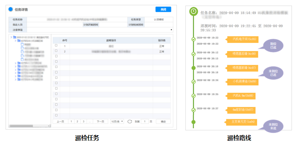Click the solid dot marker beside 喷燃器前墙(4c07)
Viewport: 296px width, 146px height.
click(x=194, y=68)
